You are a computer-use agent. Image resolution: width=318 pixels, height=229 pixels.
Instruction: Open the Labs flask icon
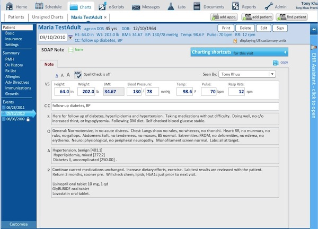point(171,6)
